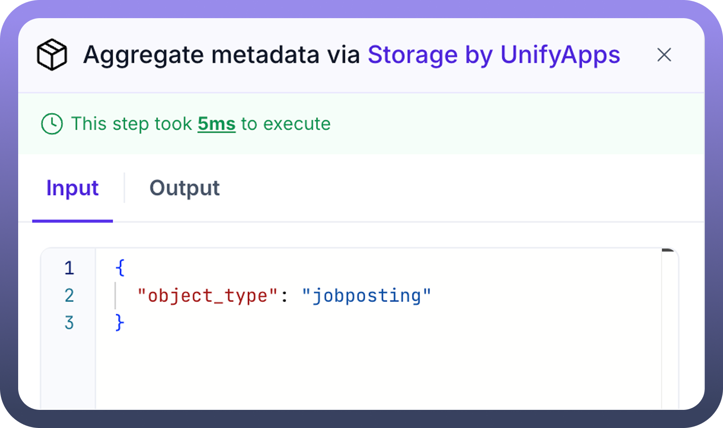723x428 pixels.
Task: Click the "This step took" banner text
Action: click(x=132, y=124)
